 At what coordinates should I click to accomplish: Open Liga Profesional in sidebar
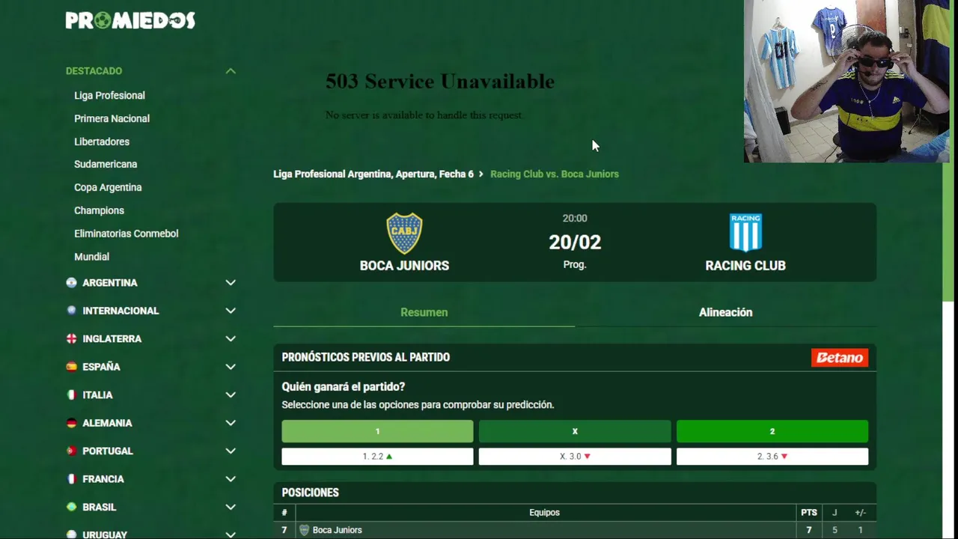tap(109, 95)
